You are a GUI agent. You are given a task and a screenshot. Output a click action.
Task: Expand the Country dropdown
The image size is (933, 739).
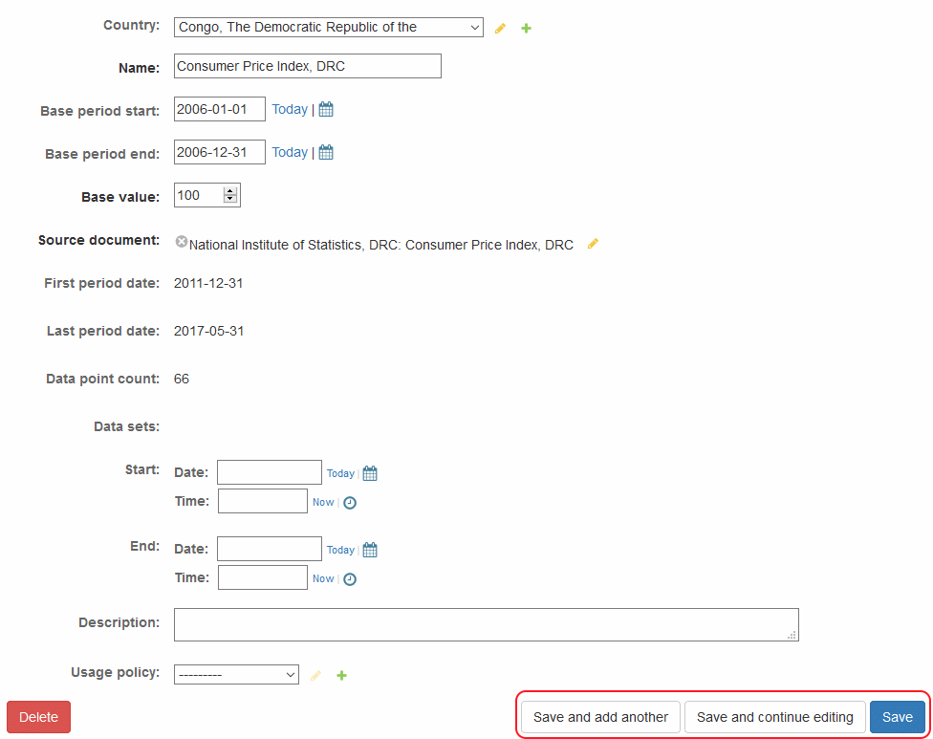(329, 28)
